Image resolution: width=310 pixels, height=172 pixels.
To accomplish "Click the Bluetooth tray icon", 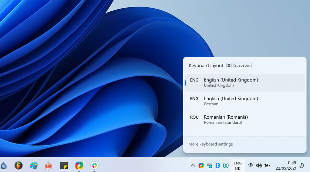I will (x=218, y=165).
